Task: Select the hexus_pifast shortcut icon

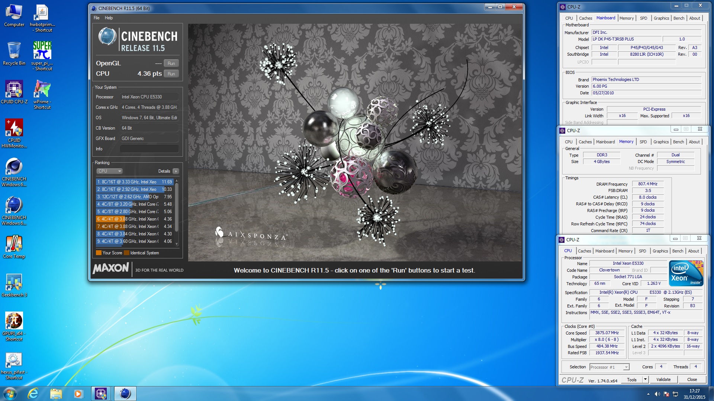Action: 14,366
